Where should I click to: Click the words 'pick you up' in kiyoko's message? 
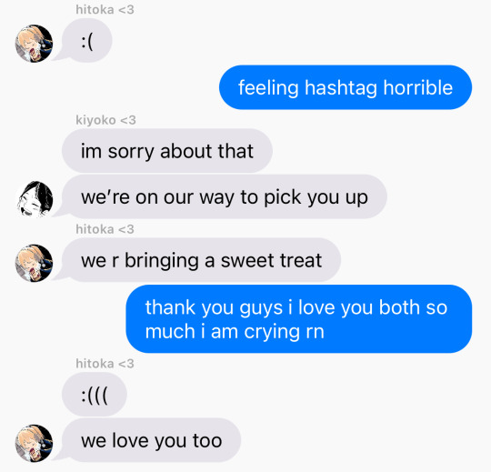tap(316, 198)
